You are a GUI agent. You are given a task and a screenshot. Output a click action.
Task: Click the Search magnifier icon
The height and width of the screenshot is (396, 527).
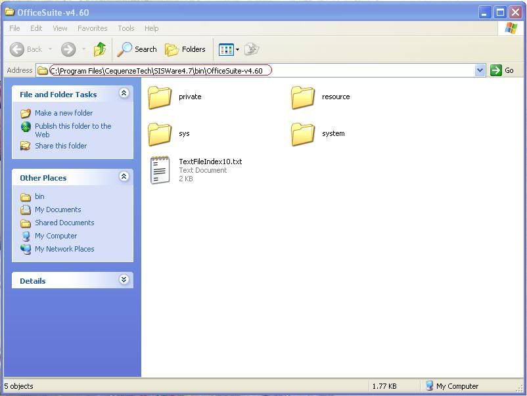tap(124, 49)
